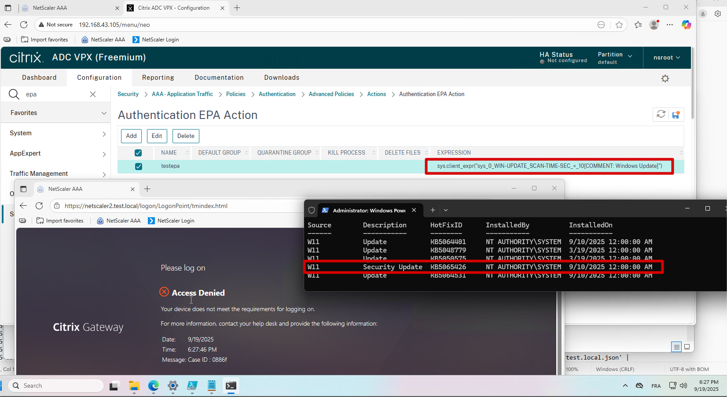Expand the System menu in sidebar

click(x=104, y=134)
